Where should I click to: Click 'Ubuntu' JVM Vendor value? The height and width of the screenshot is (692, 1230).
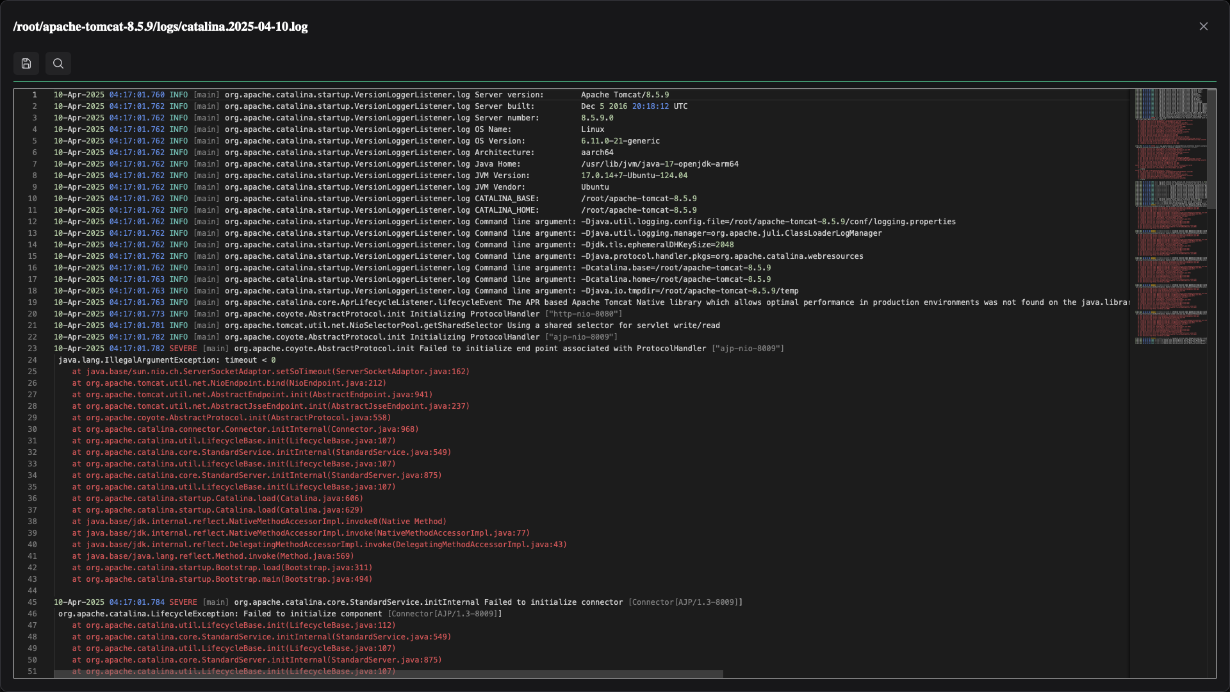[x=595, y=187]
